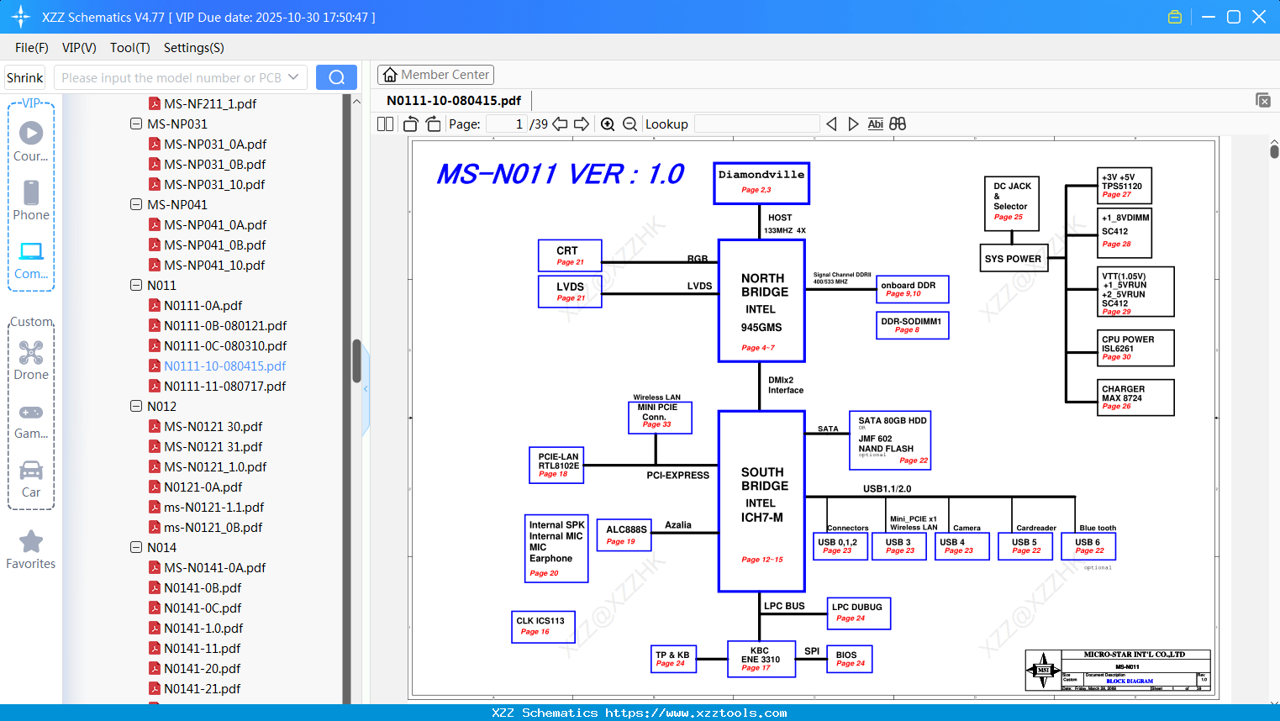Collapse the N012 folder
Screen dimensions: 1280x721
click(136, 406)
